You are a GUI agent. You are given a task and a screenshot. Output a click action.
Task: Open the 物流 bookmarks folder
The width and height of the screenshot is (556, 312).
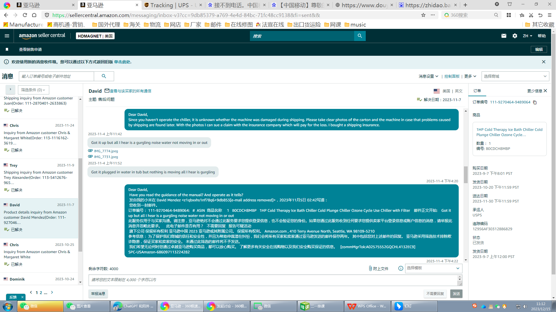point(152,25)
